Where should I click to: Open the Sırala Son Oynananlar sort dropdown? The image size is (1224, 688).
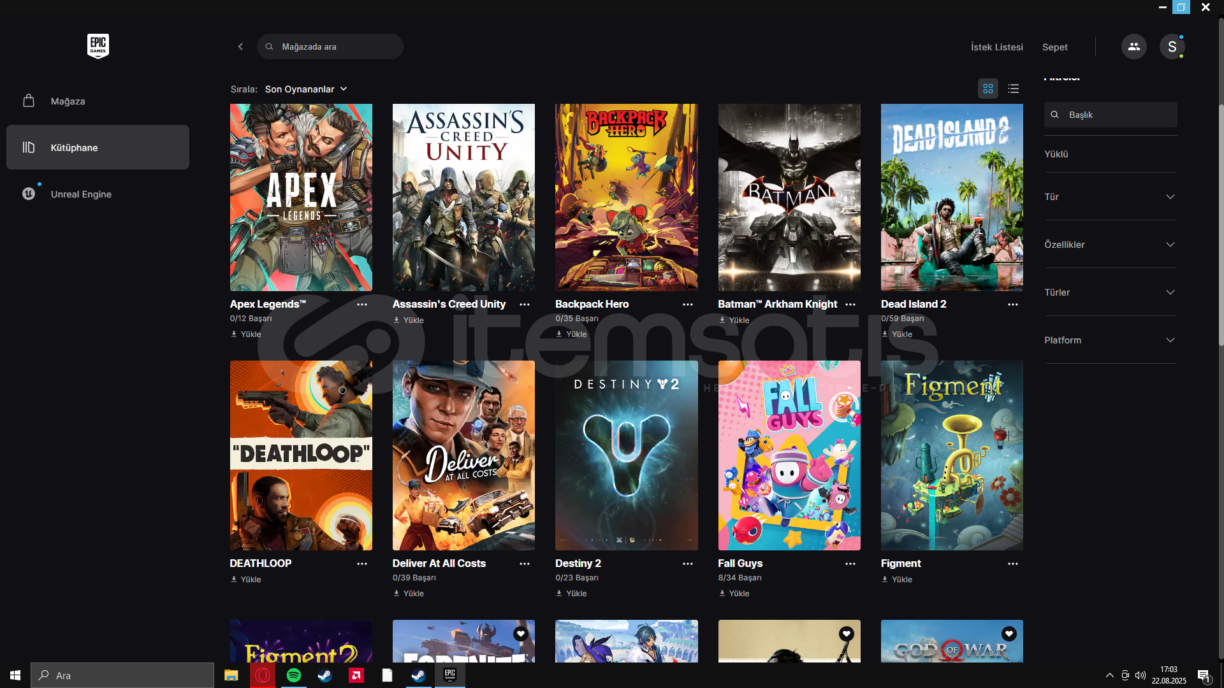(306, 89)
